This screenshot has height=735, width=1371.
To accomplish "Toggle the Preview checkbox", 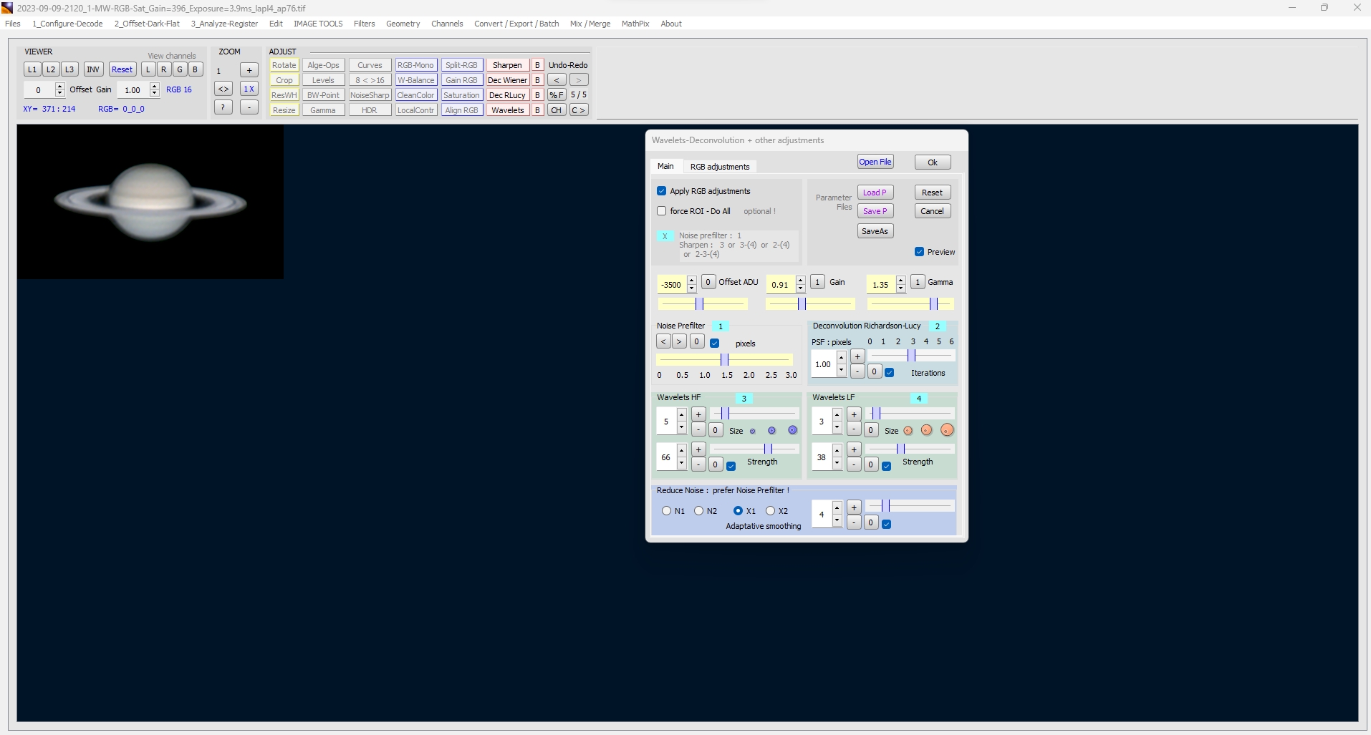I will click(x=919, y=252).
